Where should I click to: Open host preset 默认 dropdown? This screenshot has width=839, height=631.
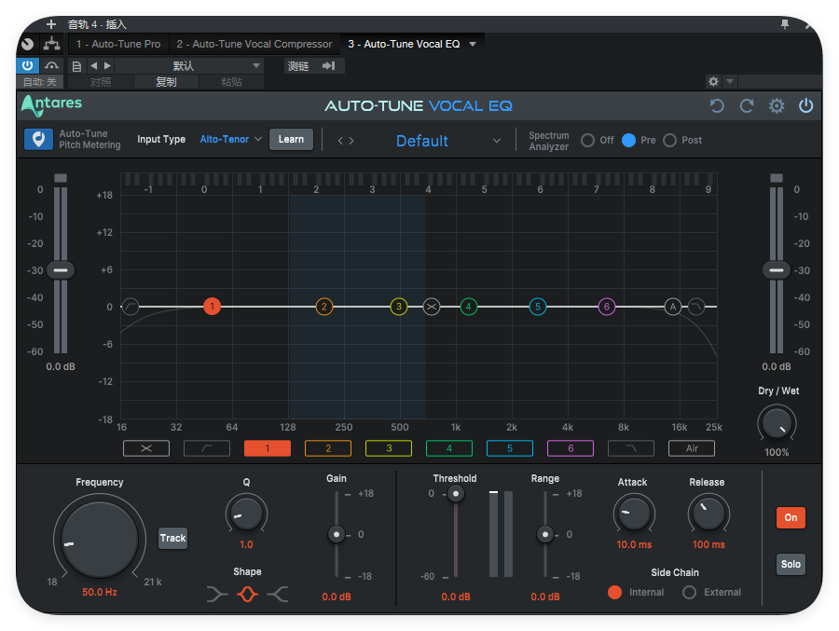click(x=187, y=66)
